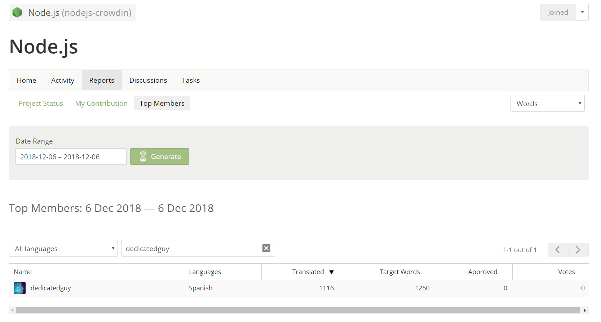Viewport: 601px width, 322px height.
Task: Click the 1116 translated value
Action: 326,288
